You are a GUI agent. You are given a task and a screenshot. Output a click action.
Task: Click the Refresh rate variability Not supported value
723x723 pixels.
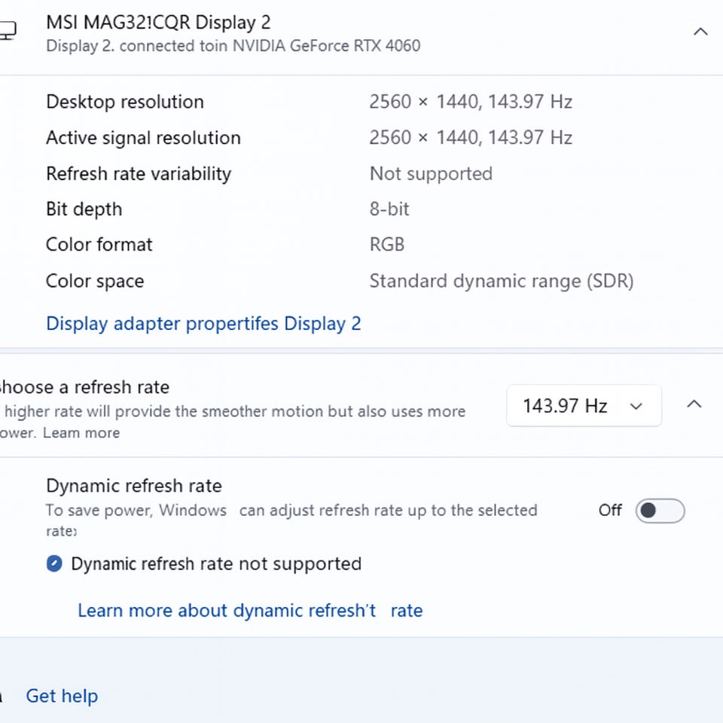pyautogui.click(x=431, y=174)
